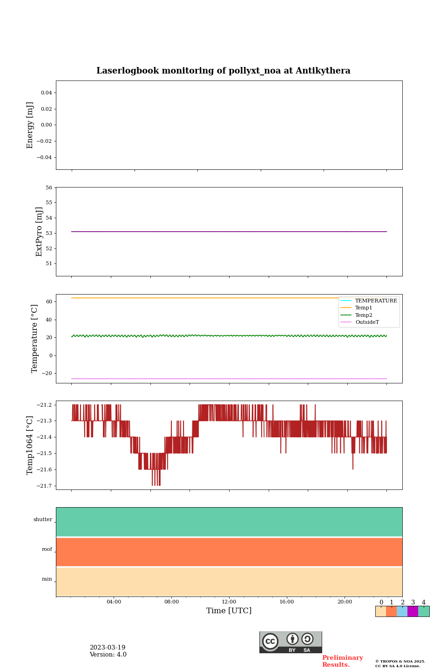The height and width of the screenshot is (670, 447).
Task: Click the colorbar swatch labeled 0
Action: (x=380, y=611)
